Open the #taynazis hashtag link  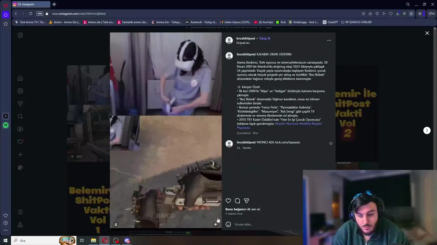pyautogui.click(x=243, y=128)
